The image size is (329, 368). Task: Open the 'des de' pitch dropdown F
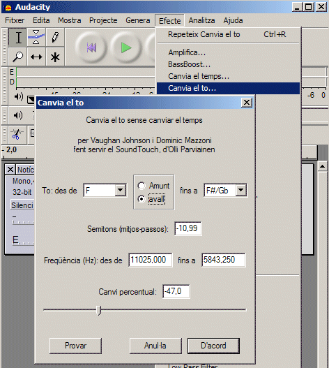[105, 190]
